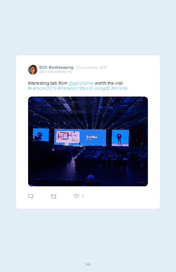This screenshot has height=272, width=176.
Task: Click the 13 November 2019 timestamp
Action: (91, 67)
